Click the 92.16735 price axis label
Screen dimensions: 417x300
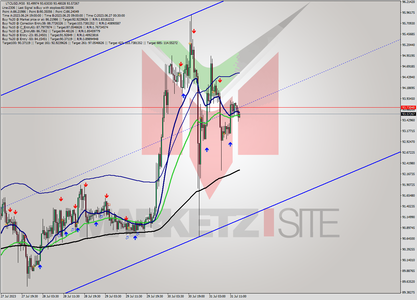pos(408,174)
